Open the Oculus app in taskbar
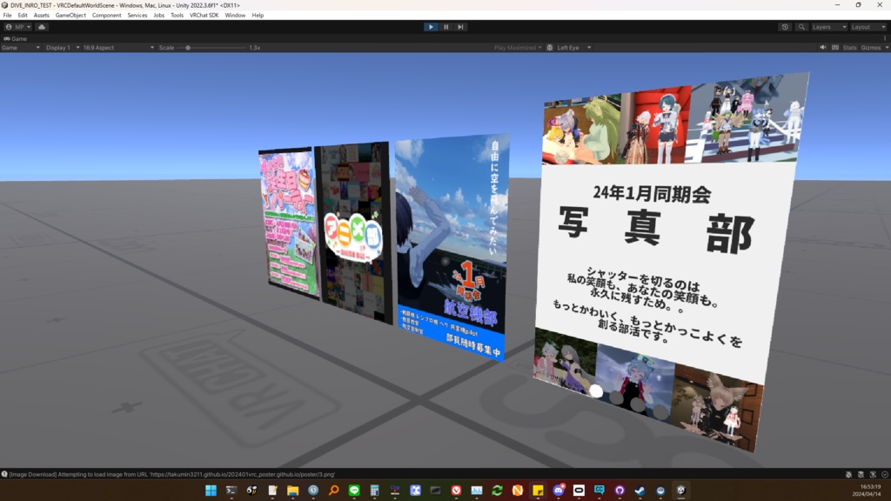 click(x=579, y=491)
